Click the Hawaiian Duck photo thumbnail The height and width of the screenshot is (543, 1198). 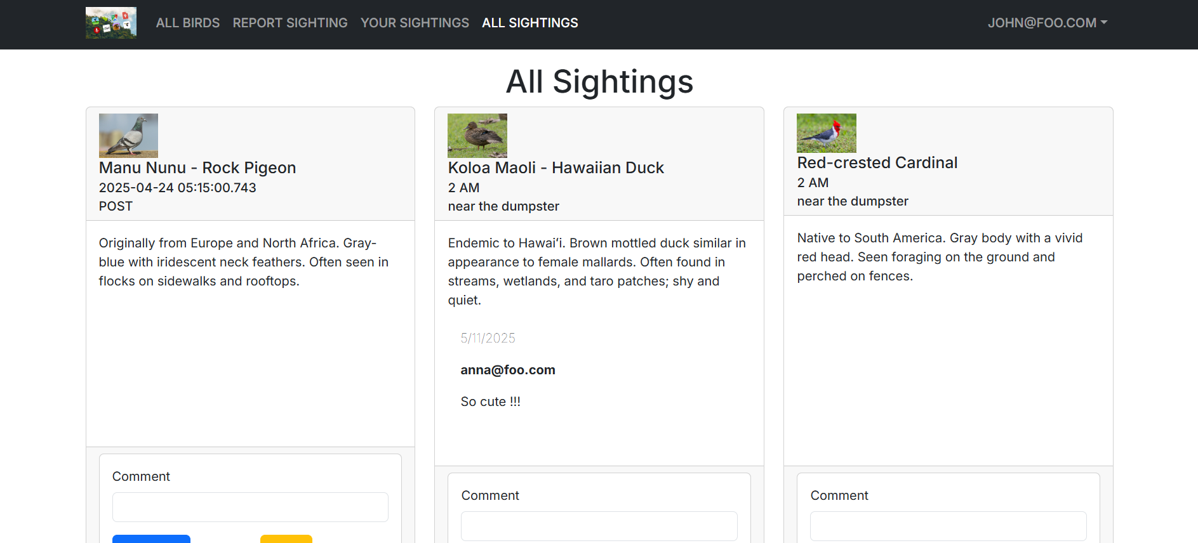click(x=477, y=136)
